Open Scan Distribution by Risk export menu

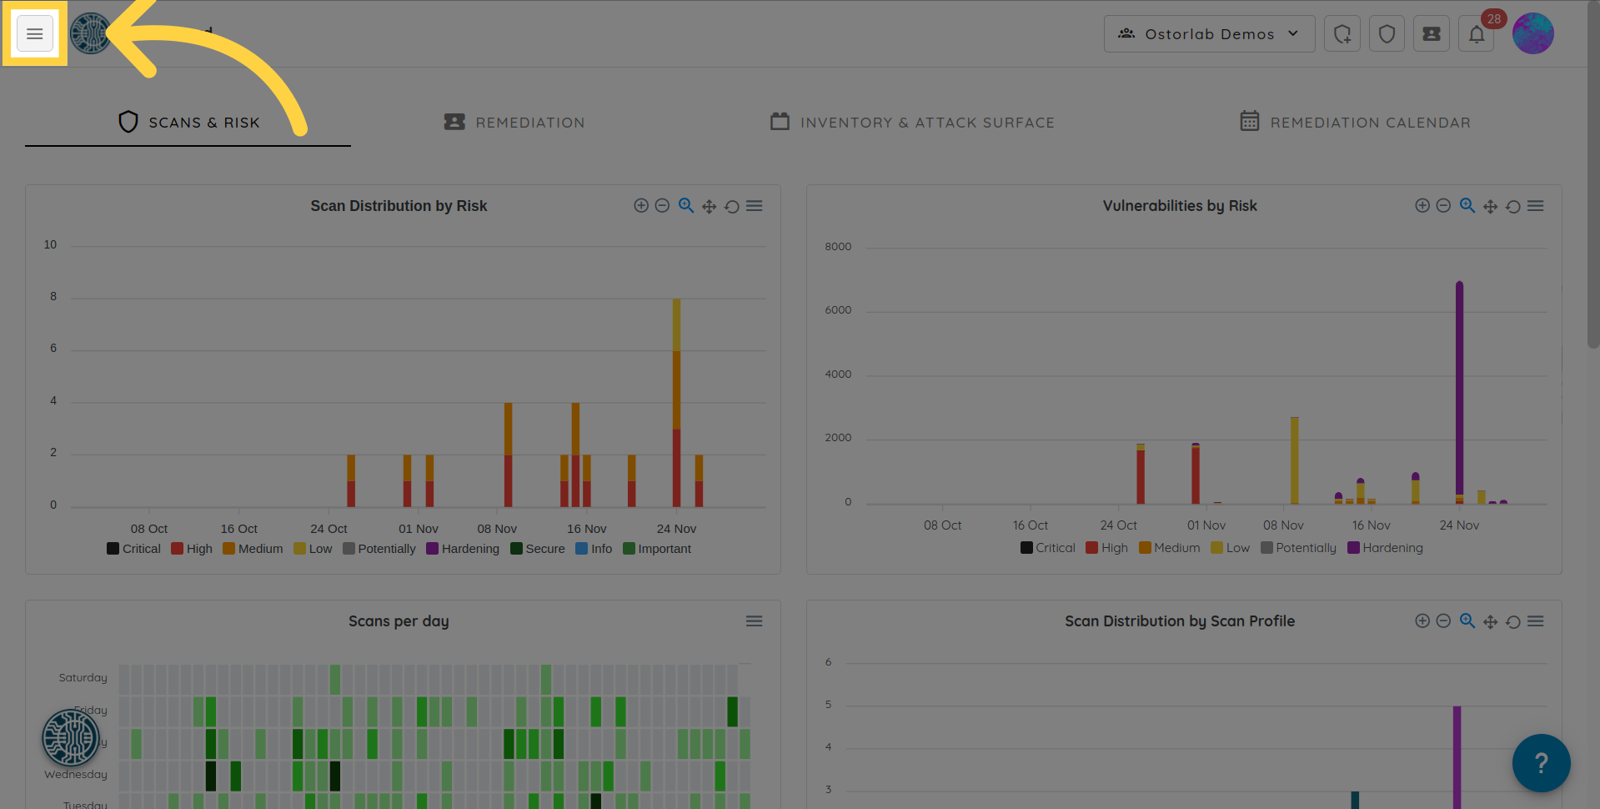(x=754, y=206)
